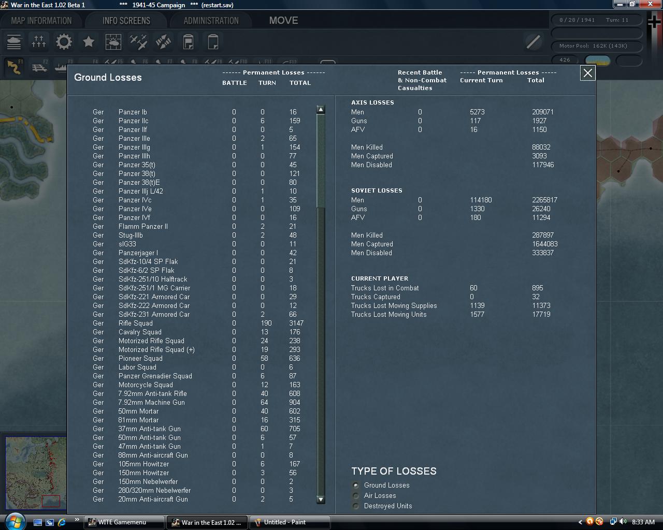Click the losses list scrollbar thumb
The height and width of the screenshot is (530, 663).
point(321,161)
